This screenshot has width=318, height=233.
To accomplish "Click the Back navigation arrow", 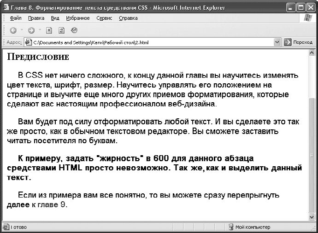I will click(13, 30).
